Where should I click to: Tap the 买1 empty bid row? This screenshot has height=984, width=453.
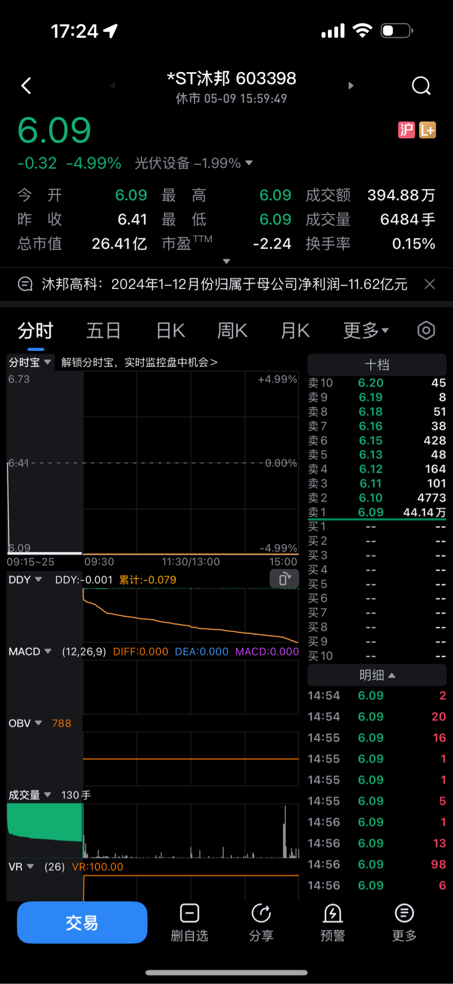pos(377,527)
